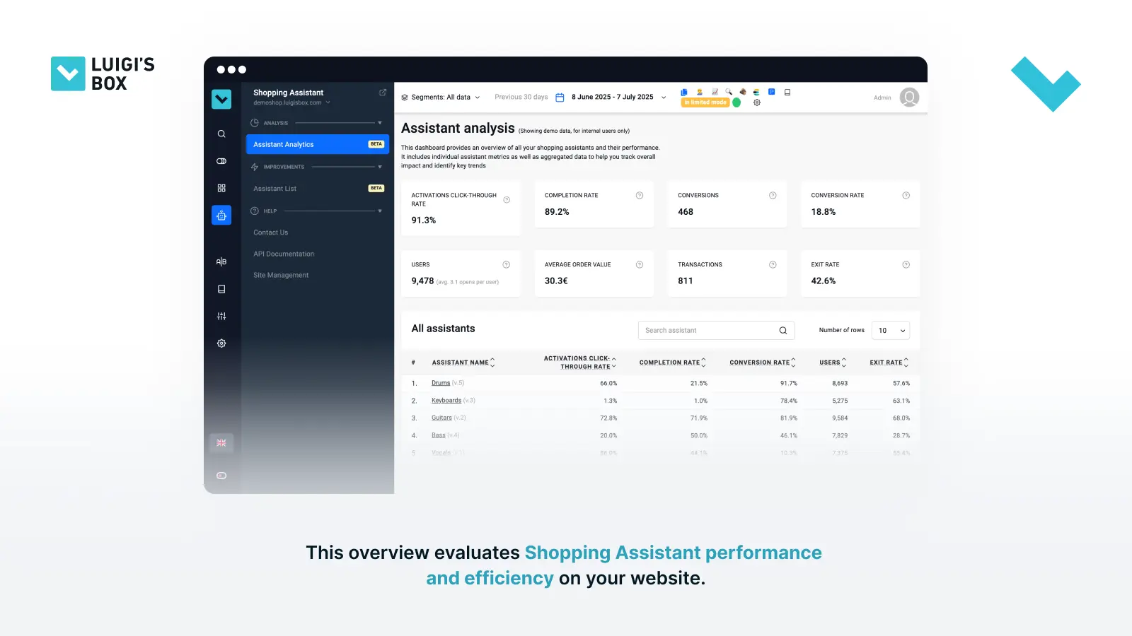Click the grid-shaped Catalog icon in sidebar

point(221,188)
